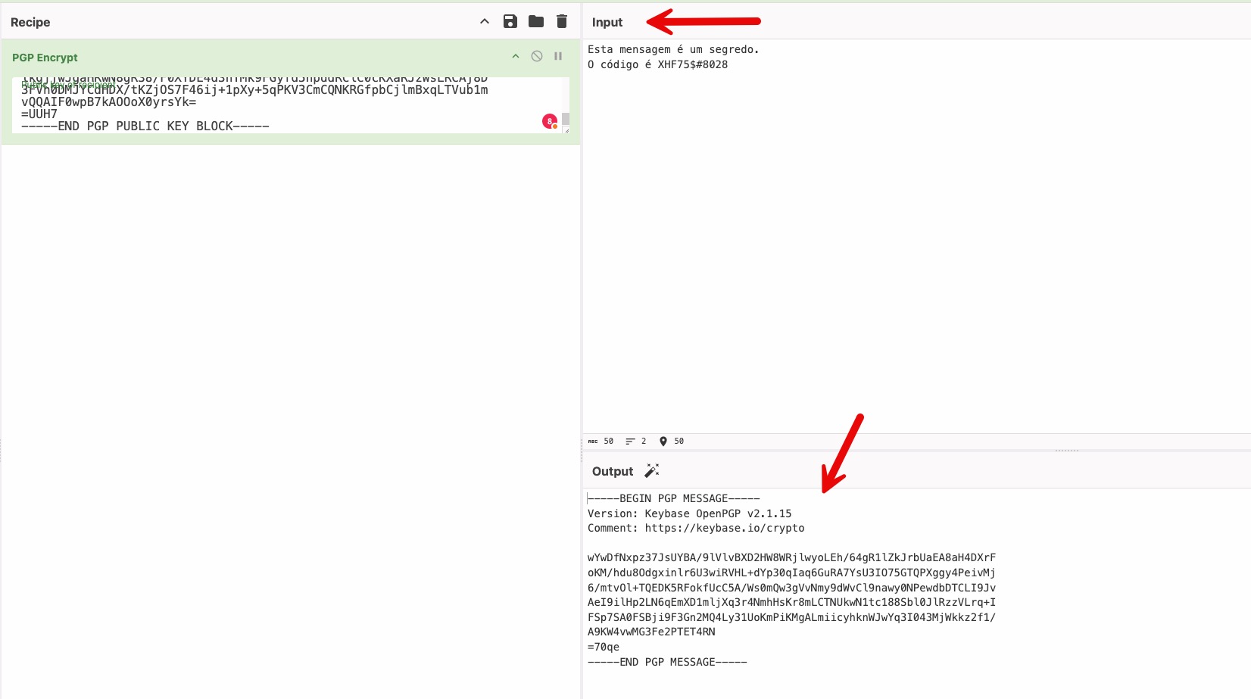Screen dimensions: 1251x699
Task: Clear the recipe with the trash icon
Action: 562,21
